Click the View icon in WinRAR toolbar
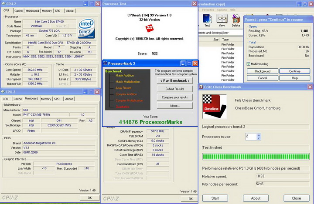Viewport: 314px width, 204px height. [x=222, y=19]
